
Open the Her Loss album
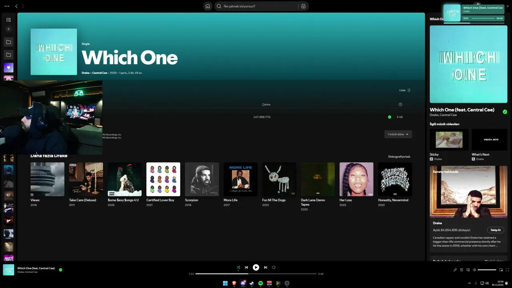coord(356,179)
